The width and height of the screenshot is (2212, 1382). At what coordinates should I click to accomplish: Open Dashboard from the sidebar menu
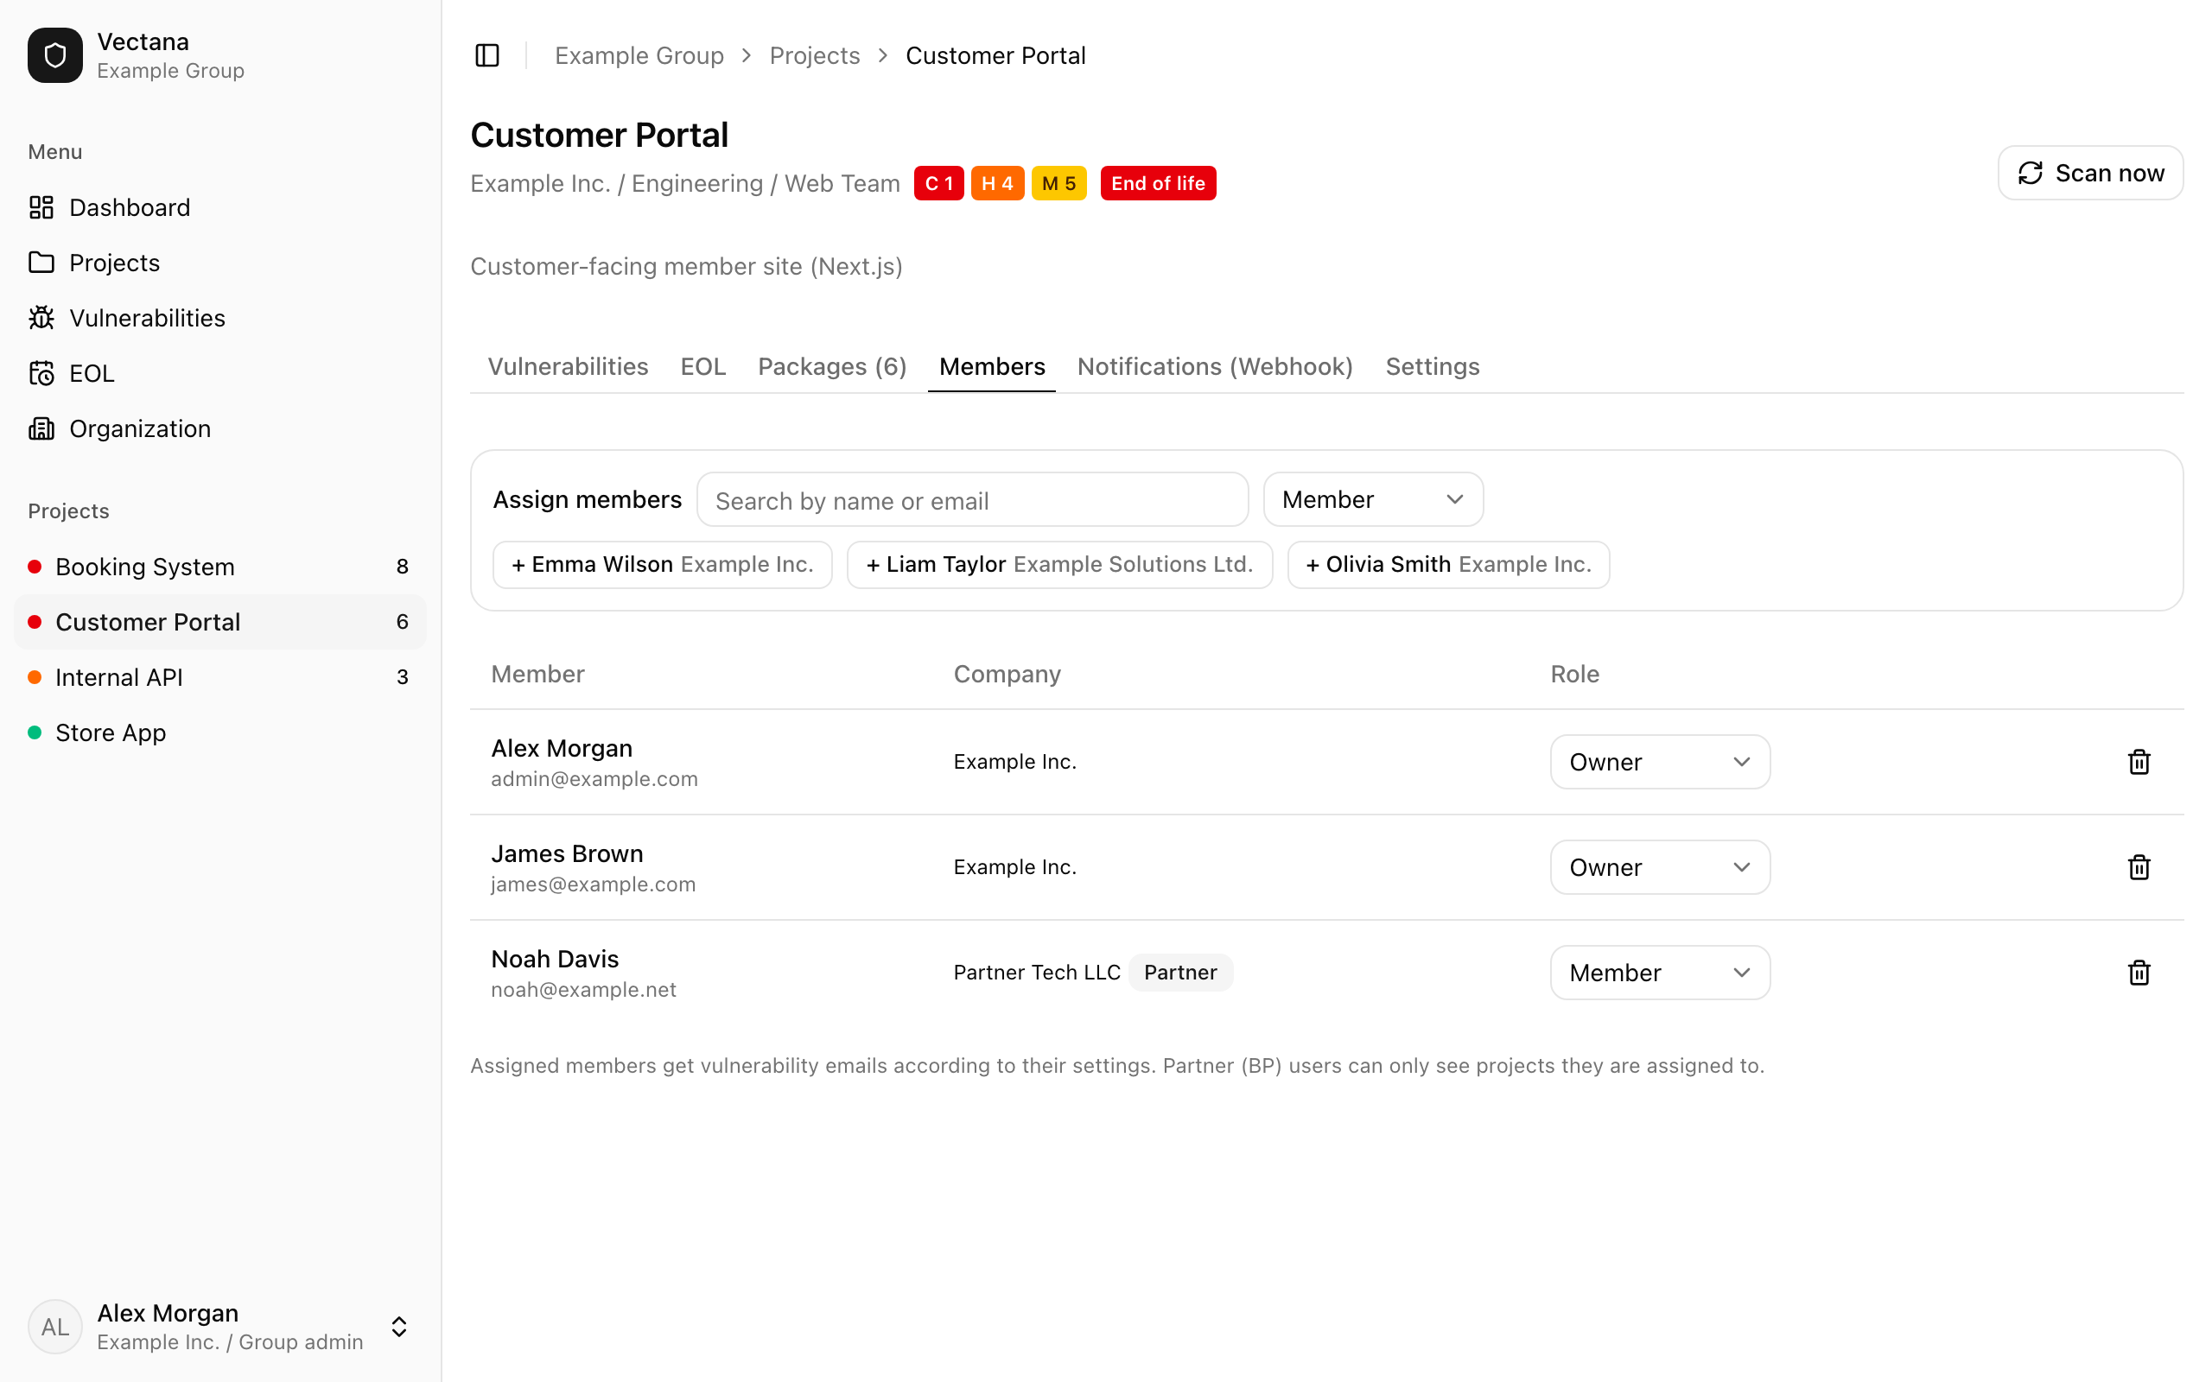point(219,207)
